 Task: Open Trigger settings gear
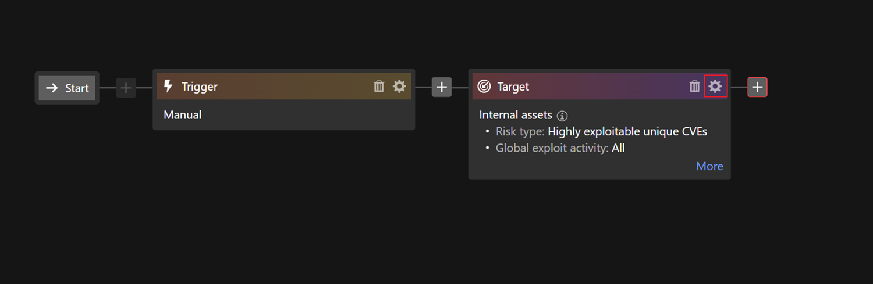pos(399,87)
